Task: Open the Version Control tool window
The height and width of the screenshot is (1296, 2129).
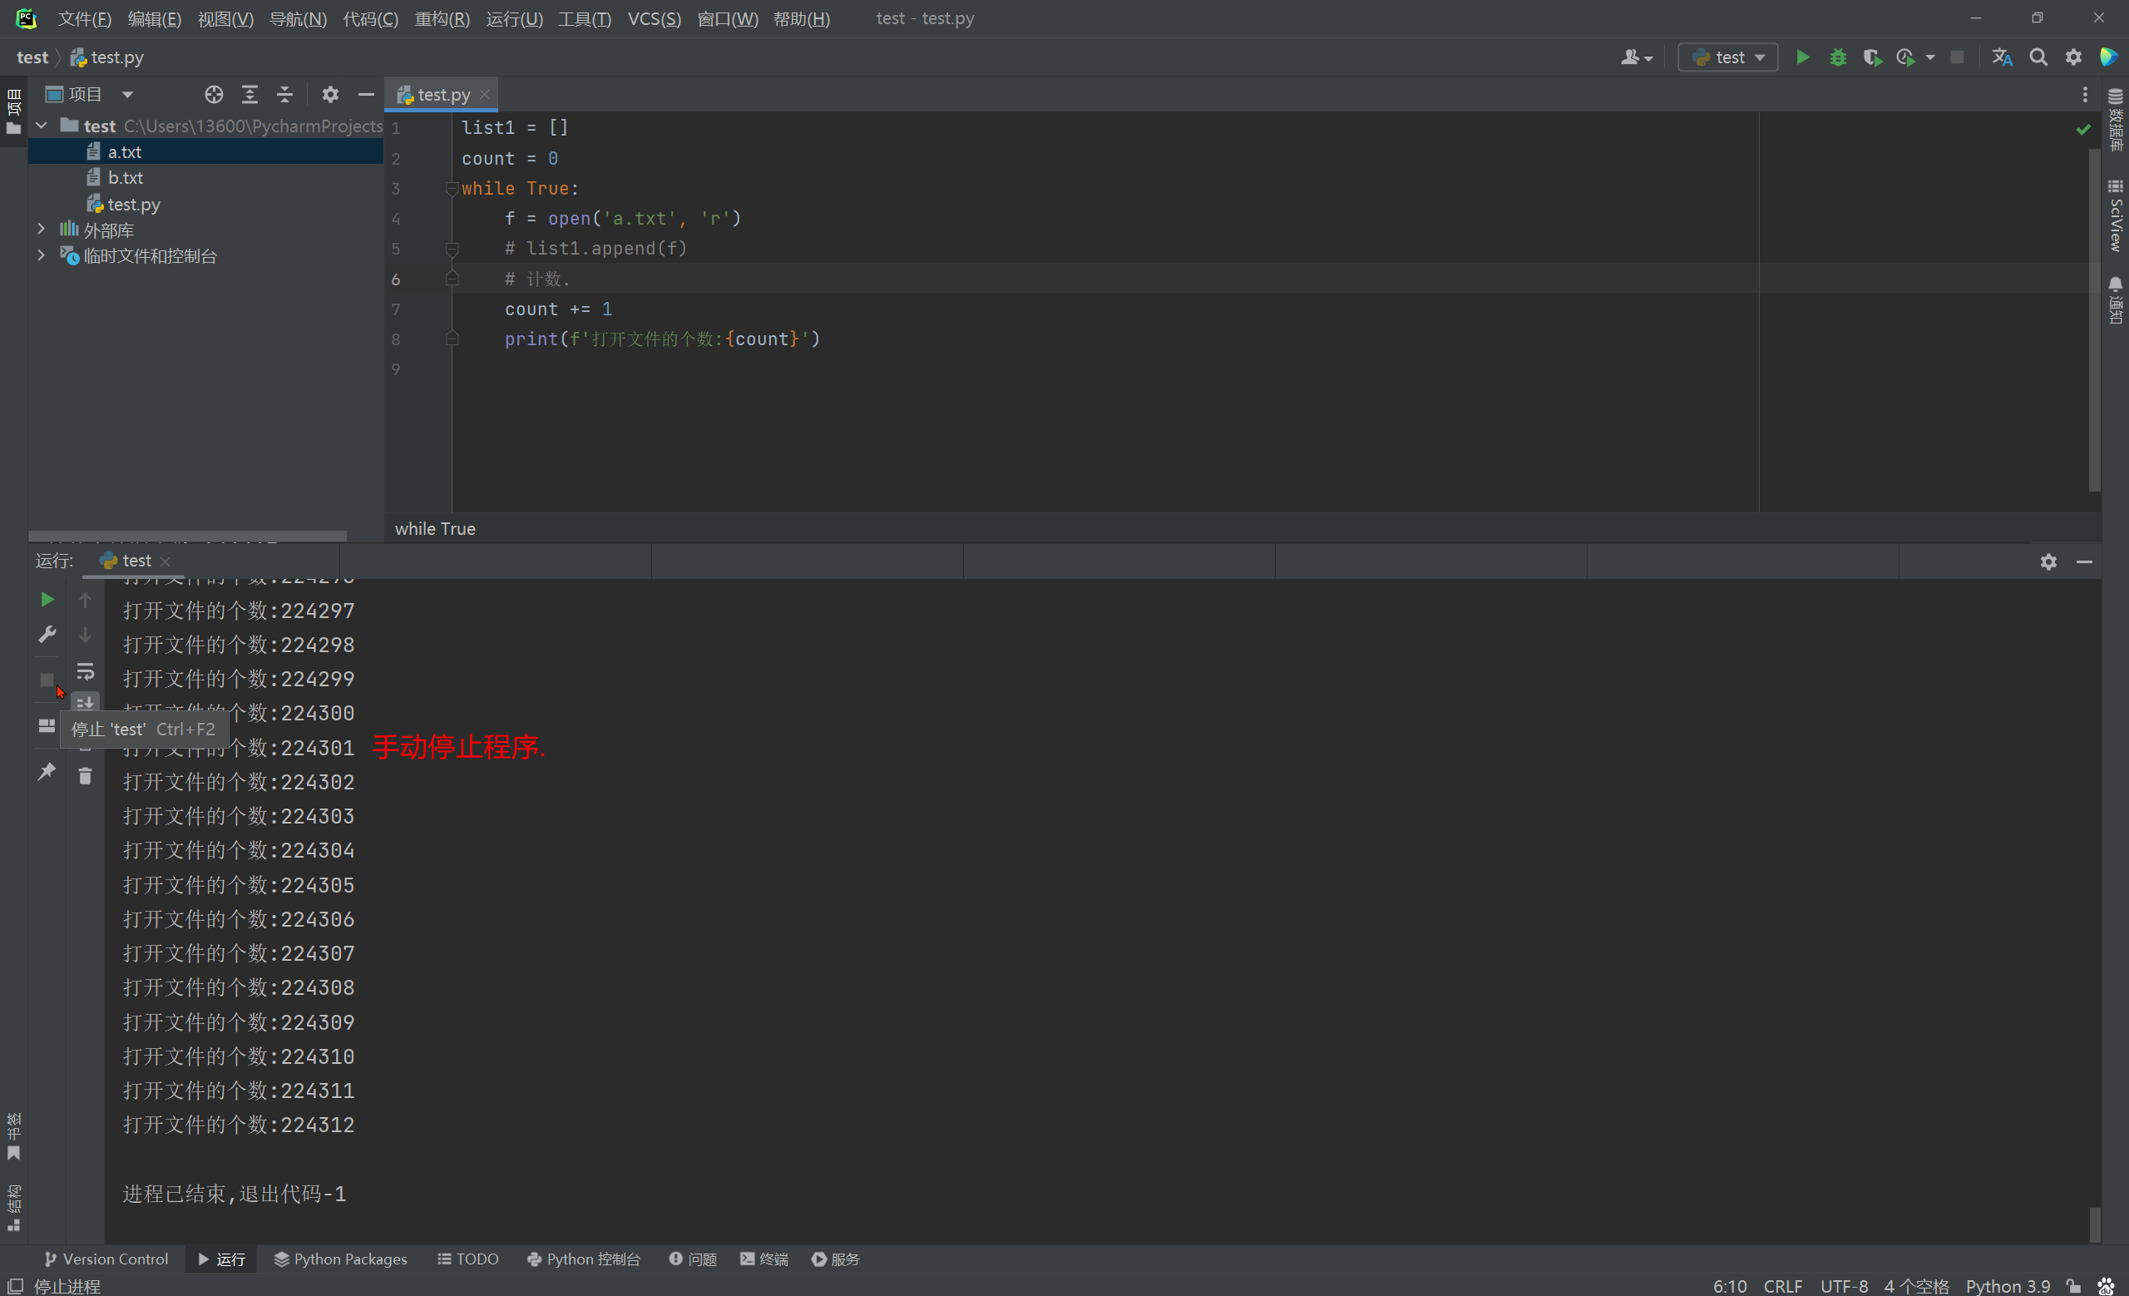Action: coord(106,1259)
